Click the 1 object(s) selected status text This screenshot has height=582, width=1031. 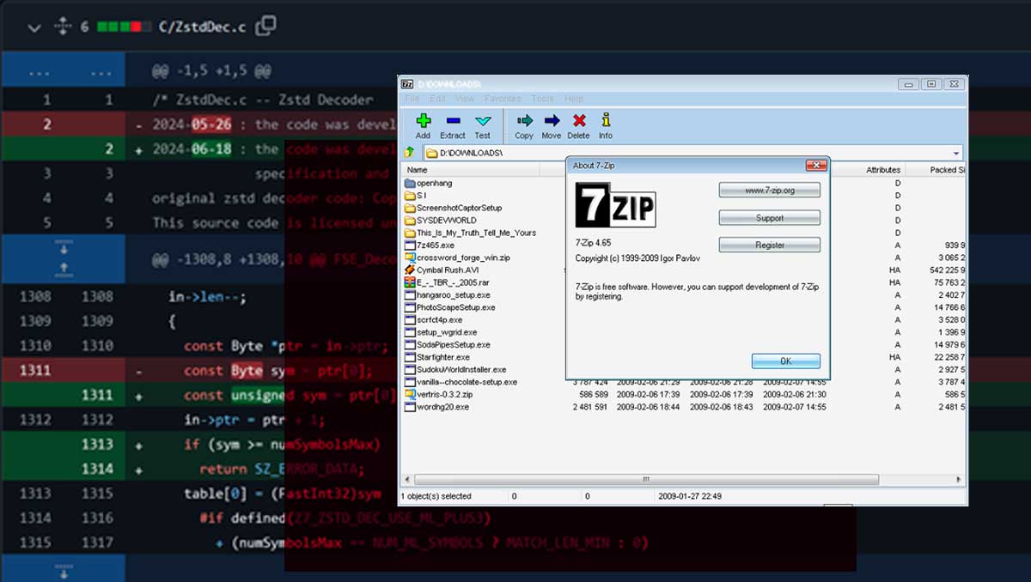tap(436, 496)
